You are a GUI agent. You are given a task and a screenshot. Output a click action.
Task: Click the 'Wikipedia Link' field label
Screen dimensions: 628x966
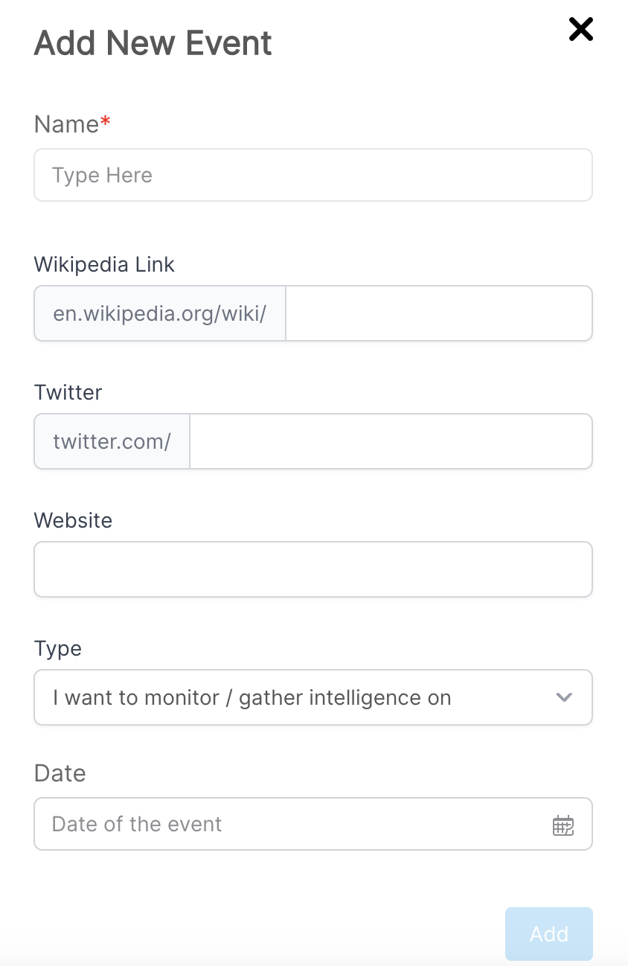pos(103,265)
